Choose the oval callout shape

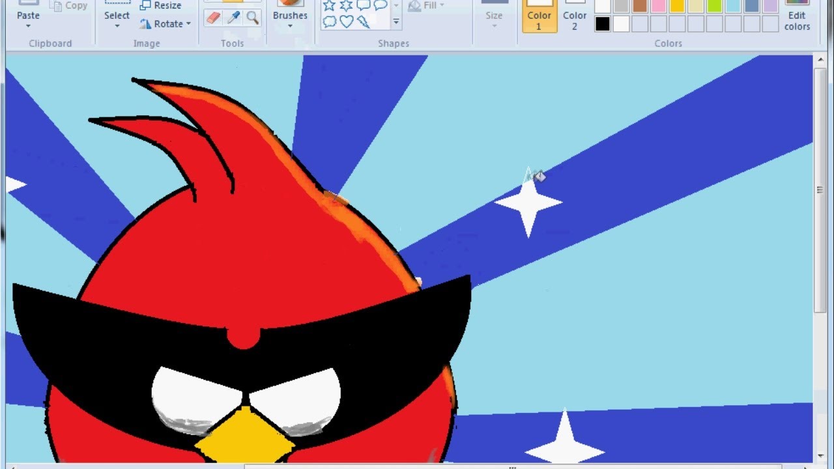point(381,6)
